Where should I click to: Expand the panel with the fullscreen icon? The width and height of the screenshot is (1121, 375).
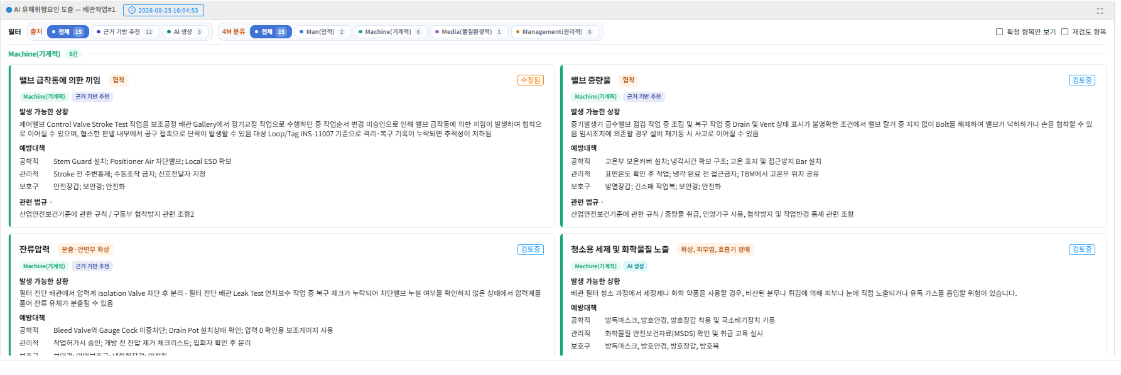[1100, 11]
